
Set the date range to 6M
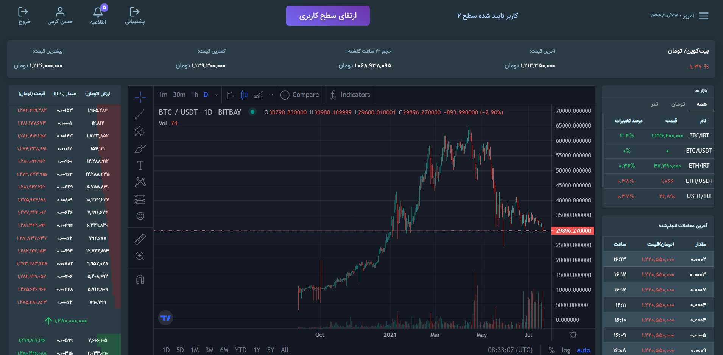tap(224, 350)
